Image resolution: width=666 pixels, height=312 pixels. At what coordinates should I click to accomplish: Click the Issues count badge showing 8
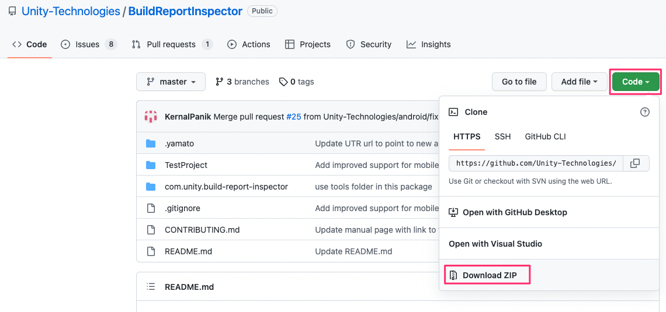(x=110, y=44)
